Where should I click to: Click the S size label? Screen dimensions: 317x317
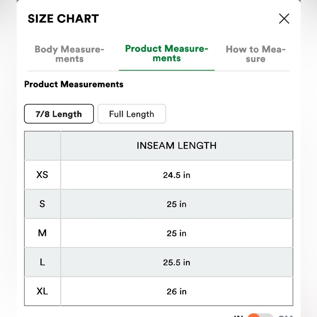click(x=42, y=204)
